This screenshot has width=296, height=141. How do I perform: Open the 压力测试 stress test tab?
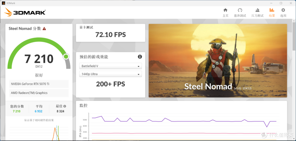coord(257,13)
